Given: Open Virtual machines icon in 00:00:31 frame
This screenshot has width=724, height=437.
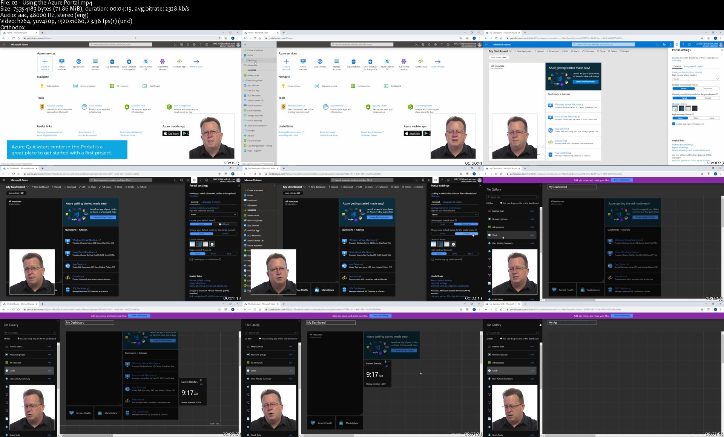Looking at the screenshot, I should coord(62,61).
